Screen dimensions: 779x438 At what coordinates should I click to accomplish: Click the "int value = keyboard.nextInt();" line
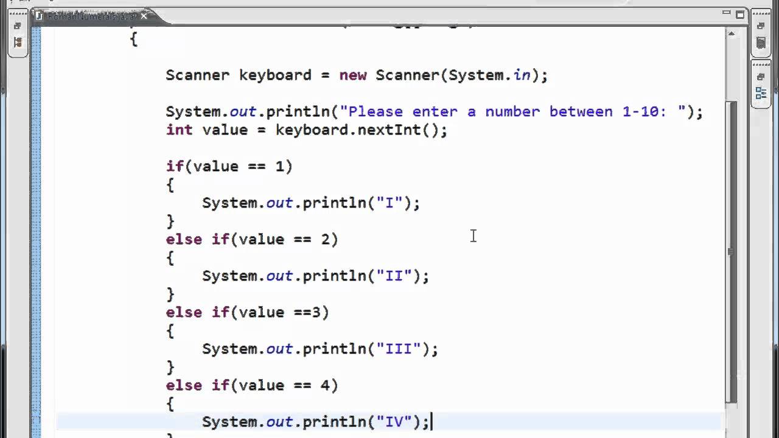[x=307, y=130]
